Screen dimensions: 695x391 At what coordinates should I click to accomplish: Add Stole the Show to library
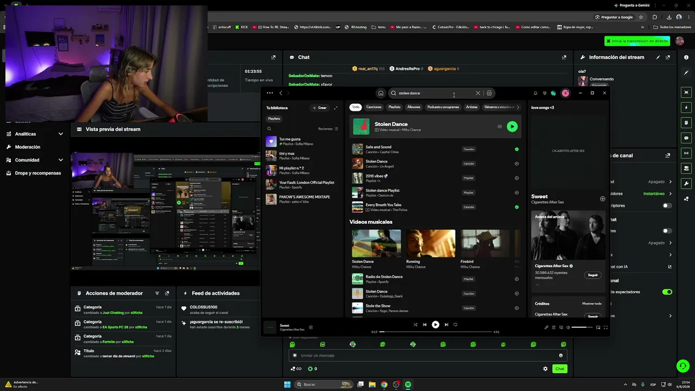(516, 308)
